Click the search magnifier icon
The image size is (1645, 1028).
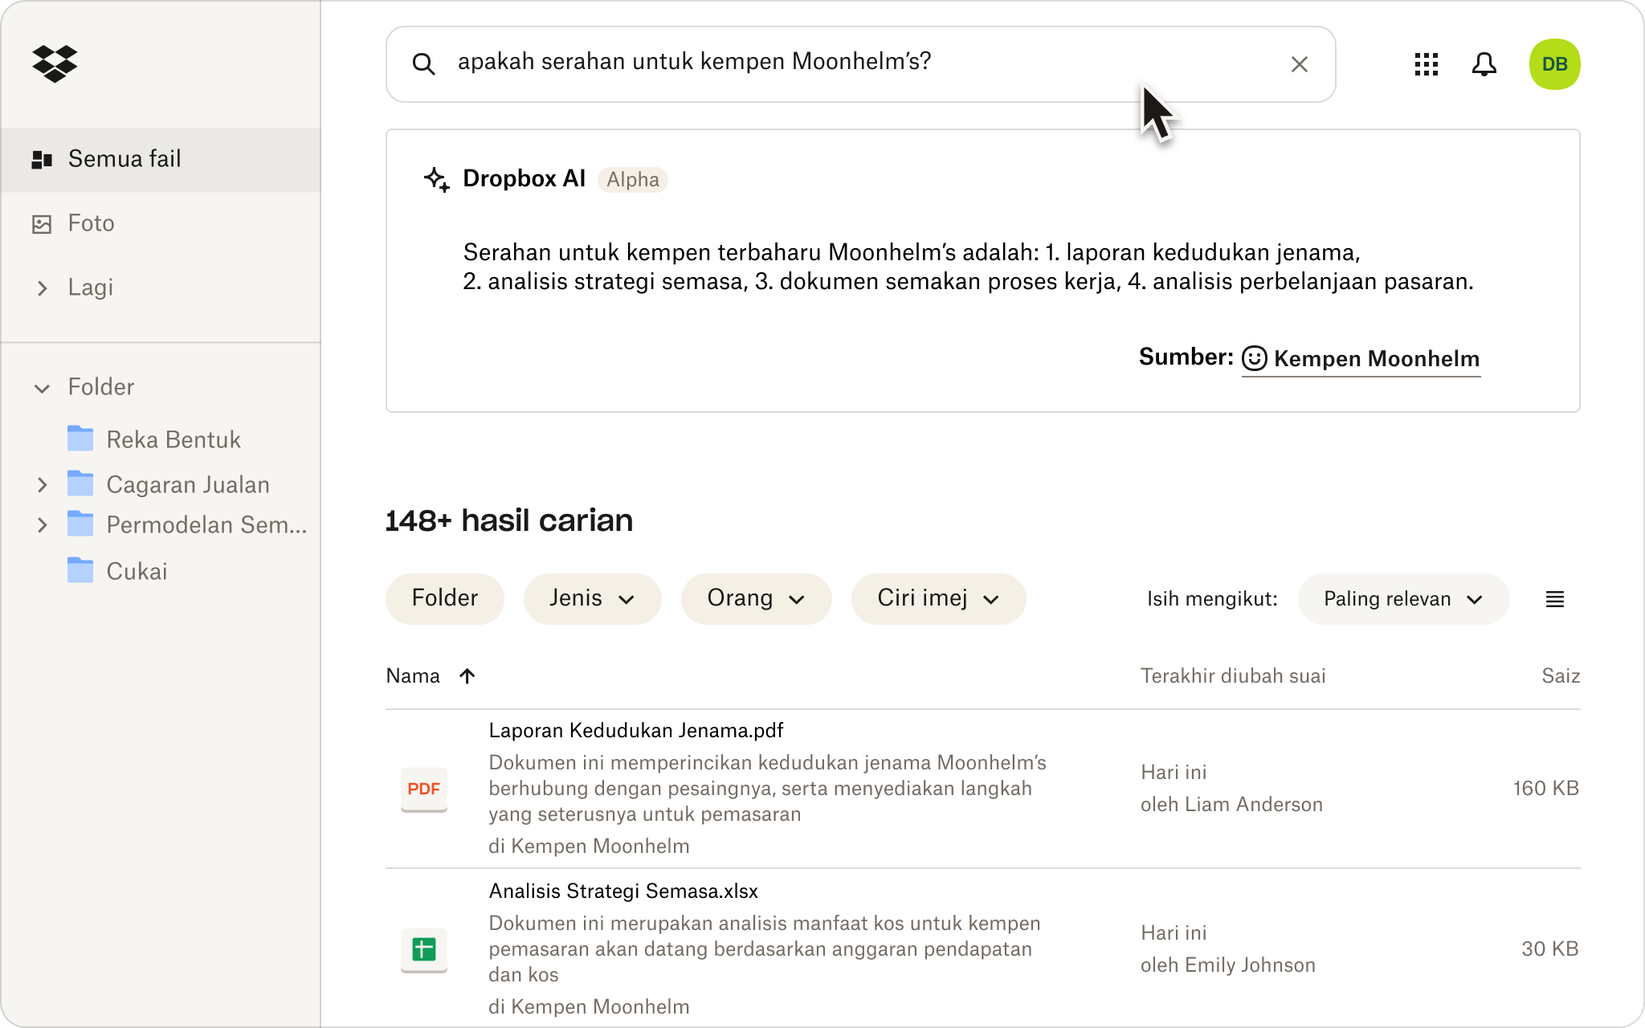tap(423, 64)
